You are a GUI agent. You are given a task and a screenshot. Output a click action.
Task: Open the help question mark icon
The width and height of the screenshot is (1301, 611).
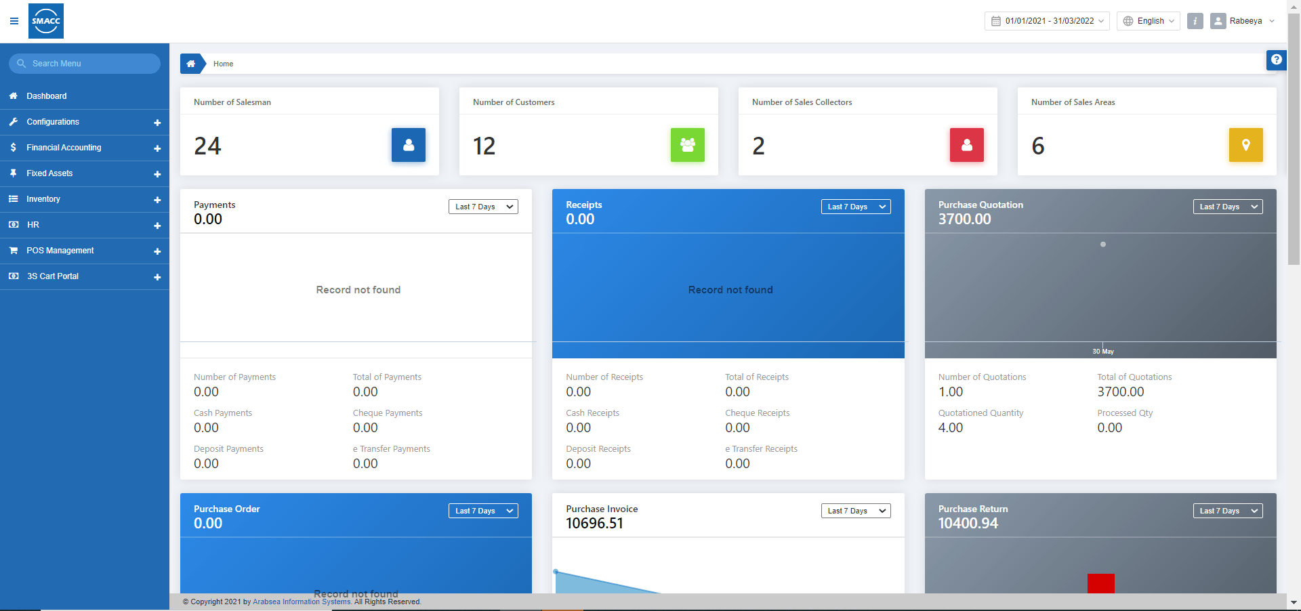point(1276,60)
